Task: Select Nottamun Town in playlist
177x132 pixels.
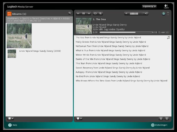Action: tap(112, 46)
